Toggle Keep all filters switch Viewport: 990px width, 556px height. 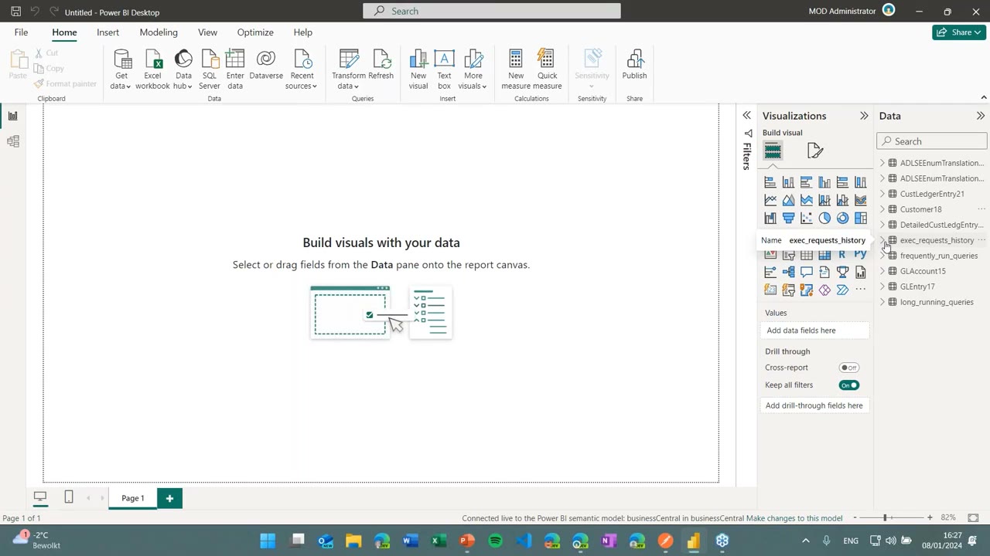(849, 385)
